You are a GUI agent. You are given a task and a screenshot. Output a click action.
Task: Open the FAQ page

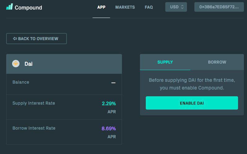tap(149, 7)
